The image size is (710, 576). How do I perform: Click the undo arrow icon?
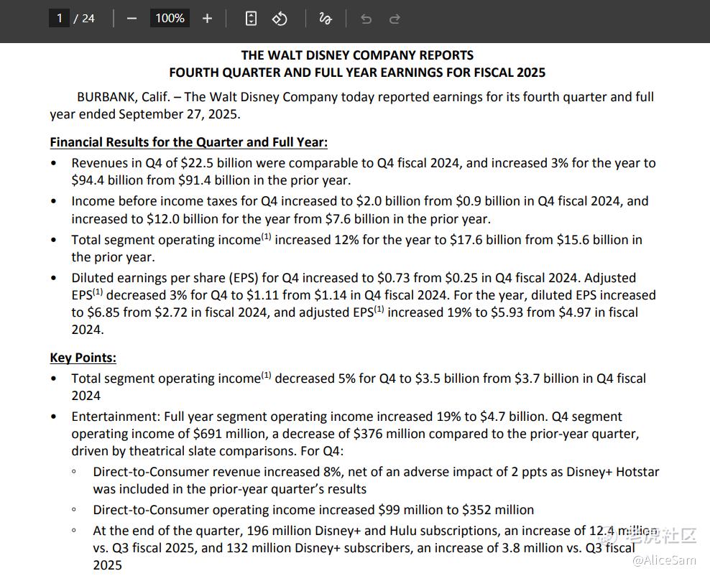coord(366,19)
